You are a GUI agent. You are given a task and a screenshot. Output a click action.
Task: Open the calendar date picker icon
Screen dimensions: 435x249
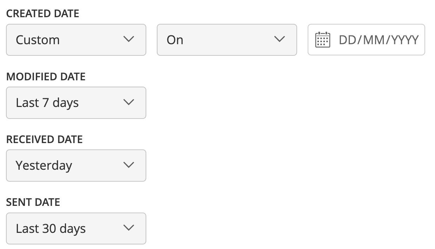click(x=322, y=40)
